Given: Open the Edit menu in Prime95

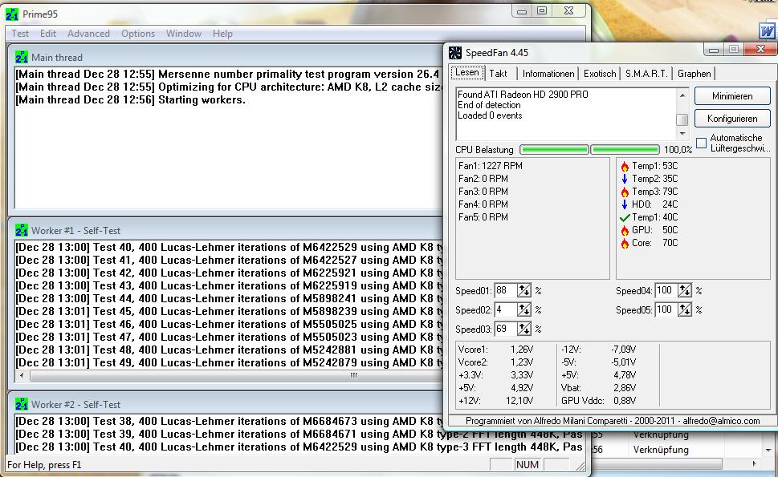Looking at the screenshot, I should pyautogui.click(x=48, y=34).
